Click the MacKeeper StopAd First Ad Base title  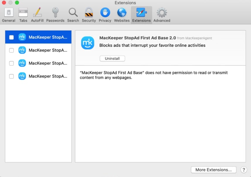138,38
